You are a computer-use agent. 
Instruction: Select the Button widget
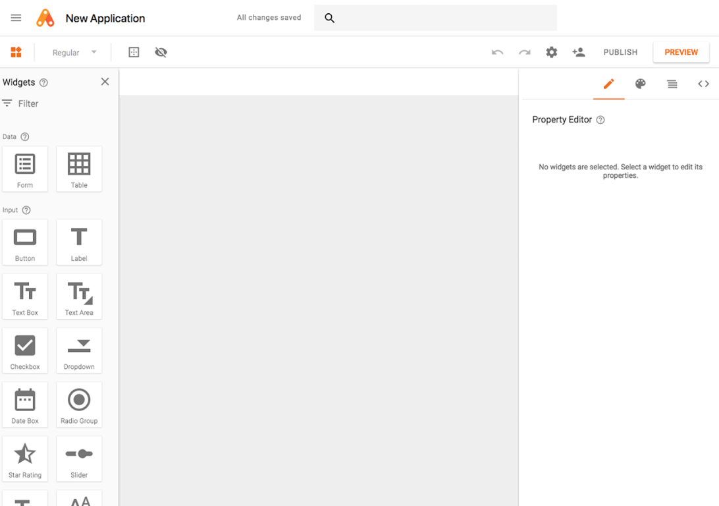coord(25,242)
